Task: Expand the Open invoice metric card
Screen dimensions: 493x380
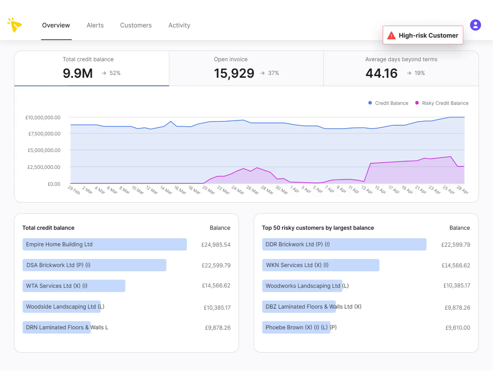Action: click(246, 69)
